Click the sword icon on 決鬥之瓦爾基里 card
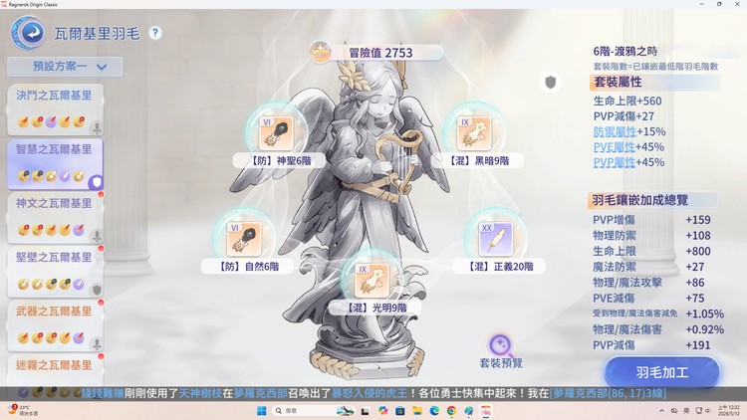 click(x=97, y=127)
